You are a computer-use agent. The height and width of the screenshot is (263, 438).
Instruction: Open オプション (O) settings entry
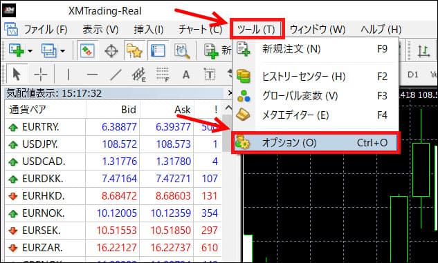pos(316,143)
